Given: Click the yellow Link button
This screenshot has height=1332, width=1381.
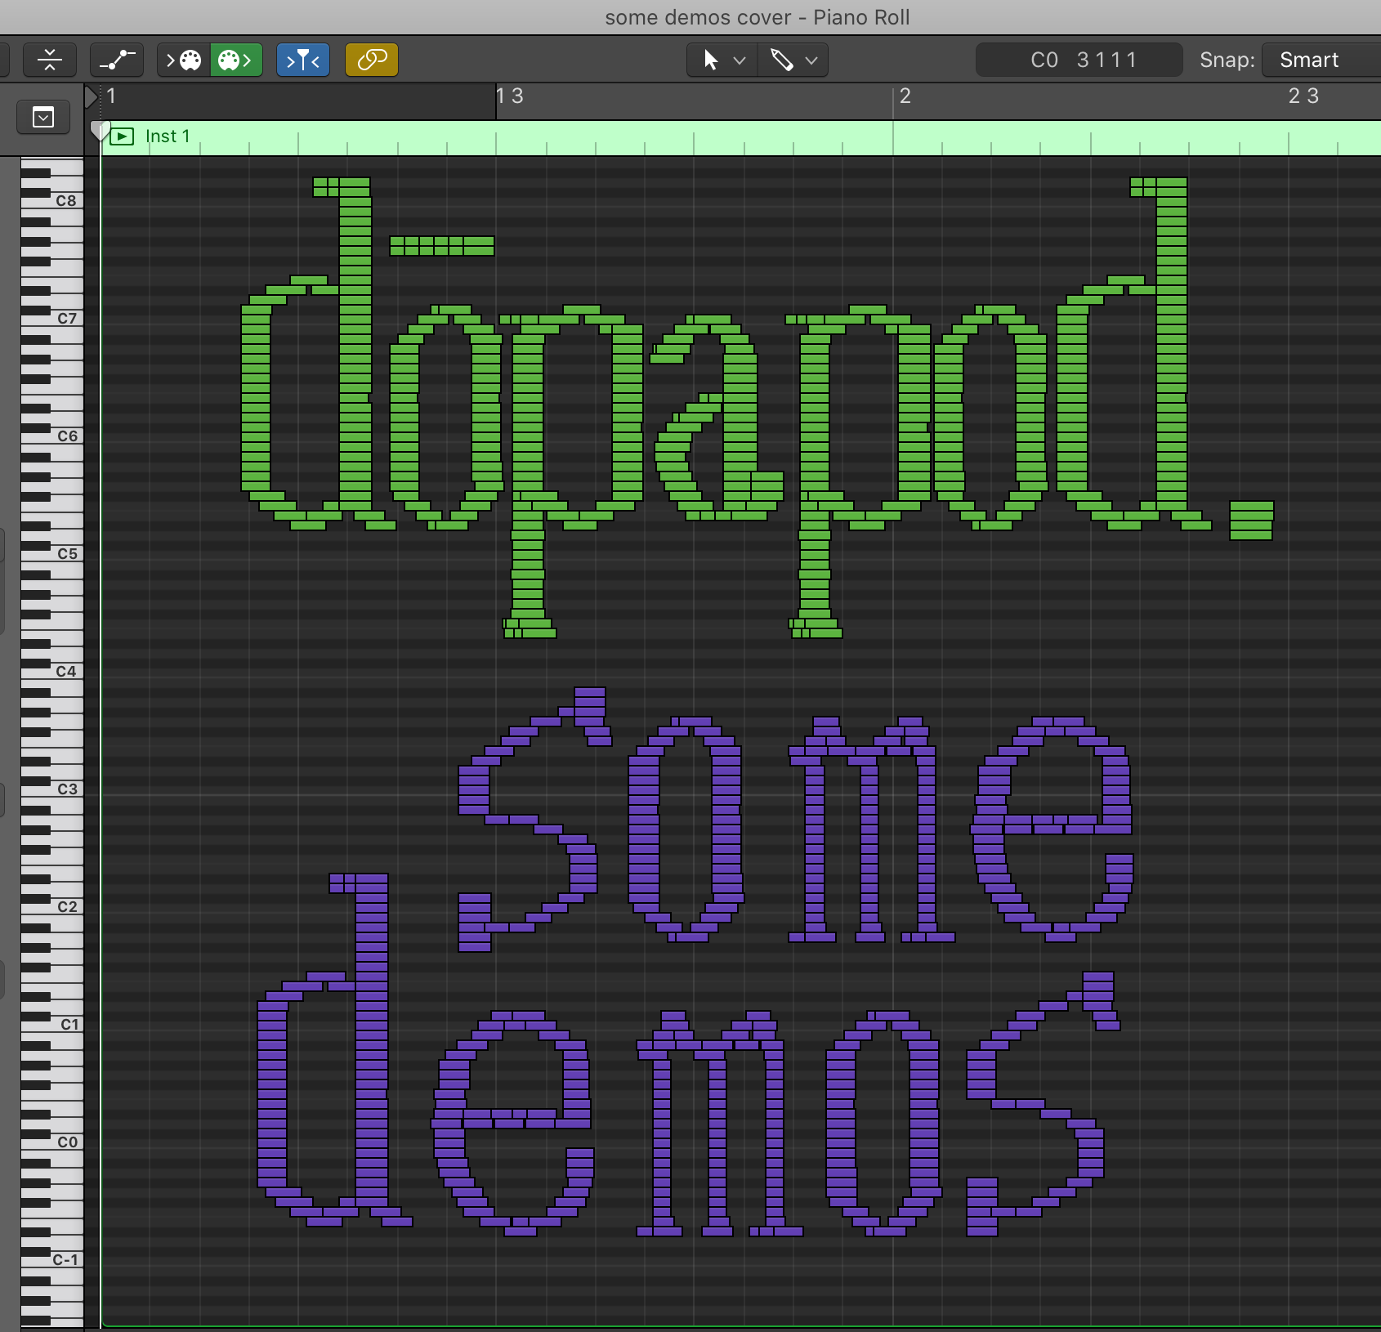Looking at the screenshot, I should pos(372,60).
